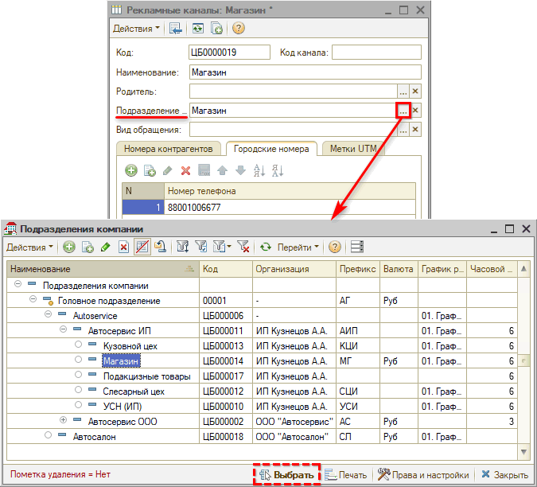The image size is (537, 487).
Task: Click the help icon in Рекламные каналы toolbar
Action: click(239, 28)
